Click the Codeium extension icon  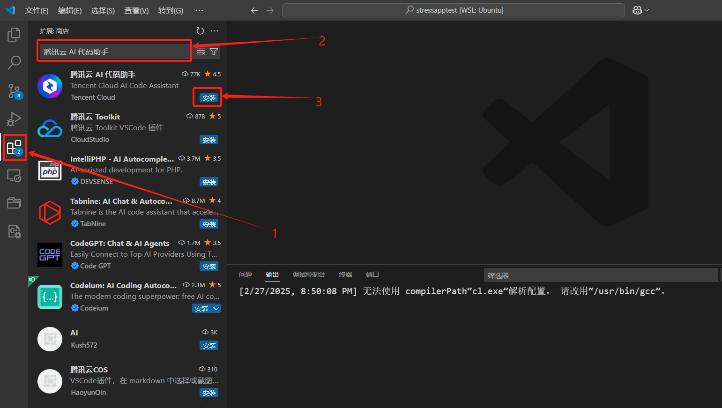coord(50,297)
